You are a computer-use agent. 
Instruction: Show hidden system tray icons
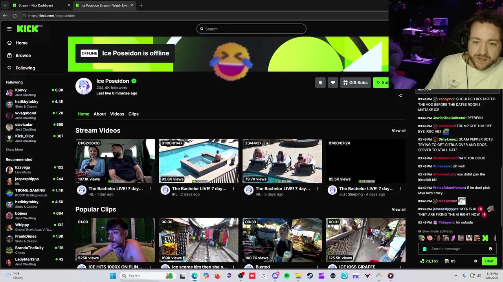coord(455,276)
